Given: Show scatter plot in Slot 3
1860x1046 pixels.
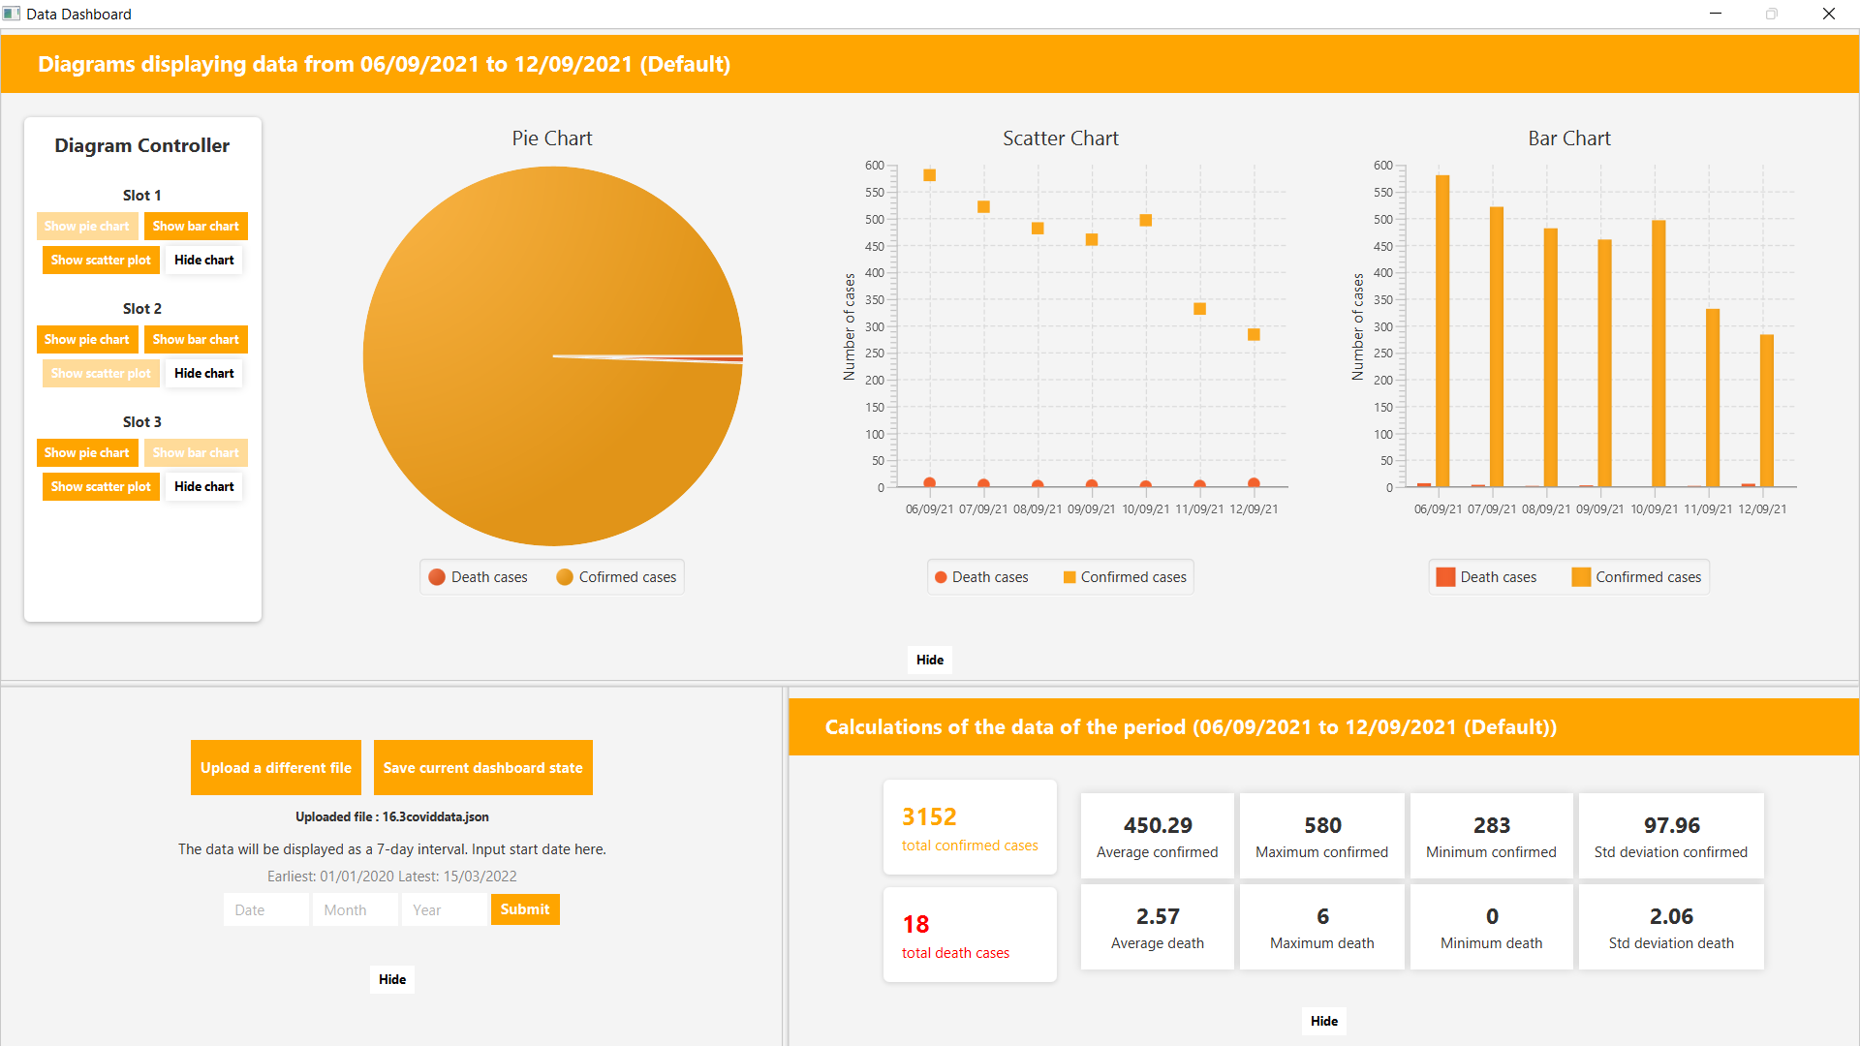Looking at the screenshot, I should pos(101,486).
